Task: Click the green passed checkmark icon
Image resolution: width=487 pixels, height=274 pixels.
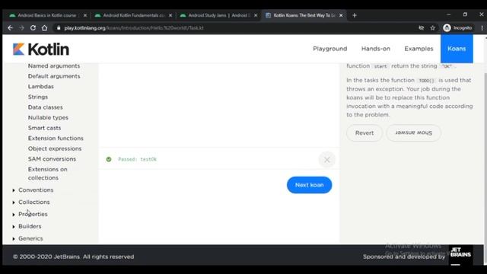Action: tap(109, 159)
